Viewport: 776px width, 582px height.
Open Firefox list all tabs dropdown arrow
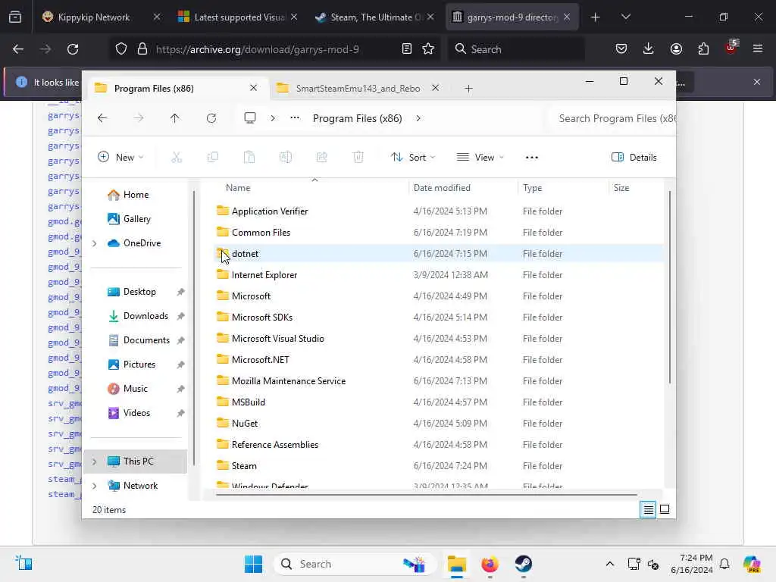625,17
